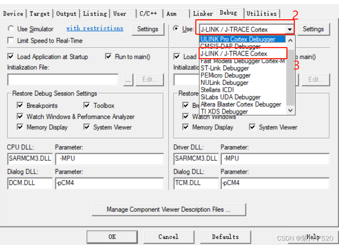This screenshot has height=245, width=339.
Task: Click Driver DLL field SARMCM3.DLL
Action: pos(196,159)
